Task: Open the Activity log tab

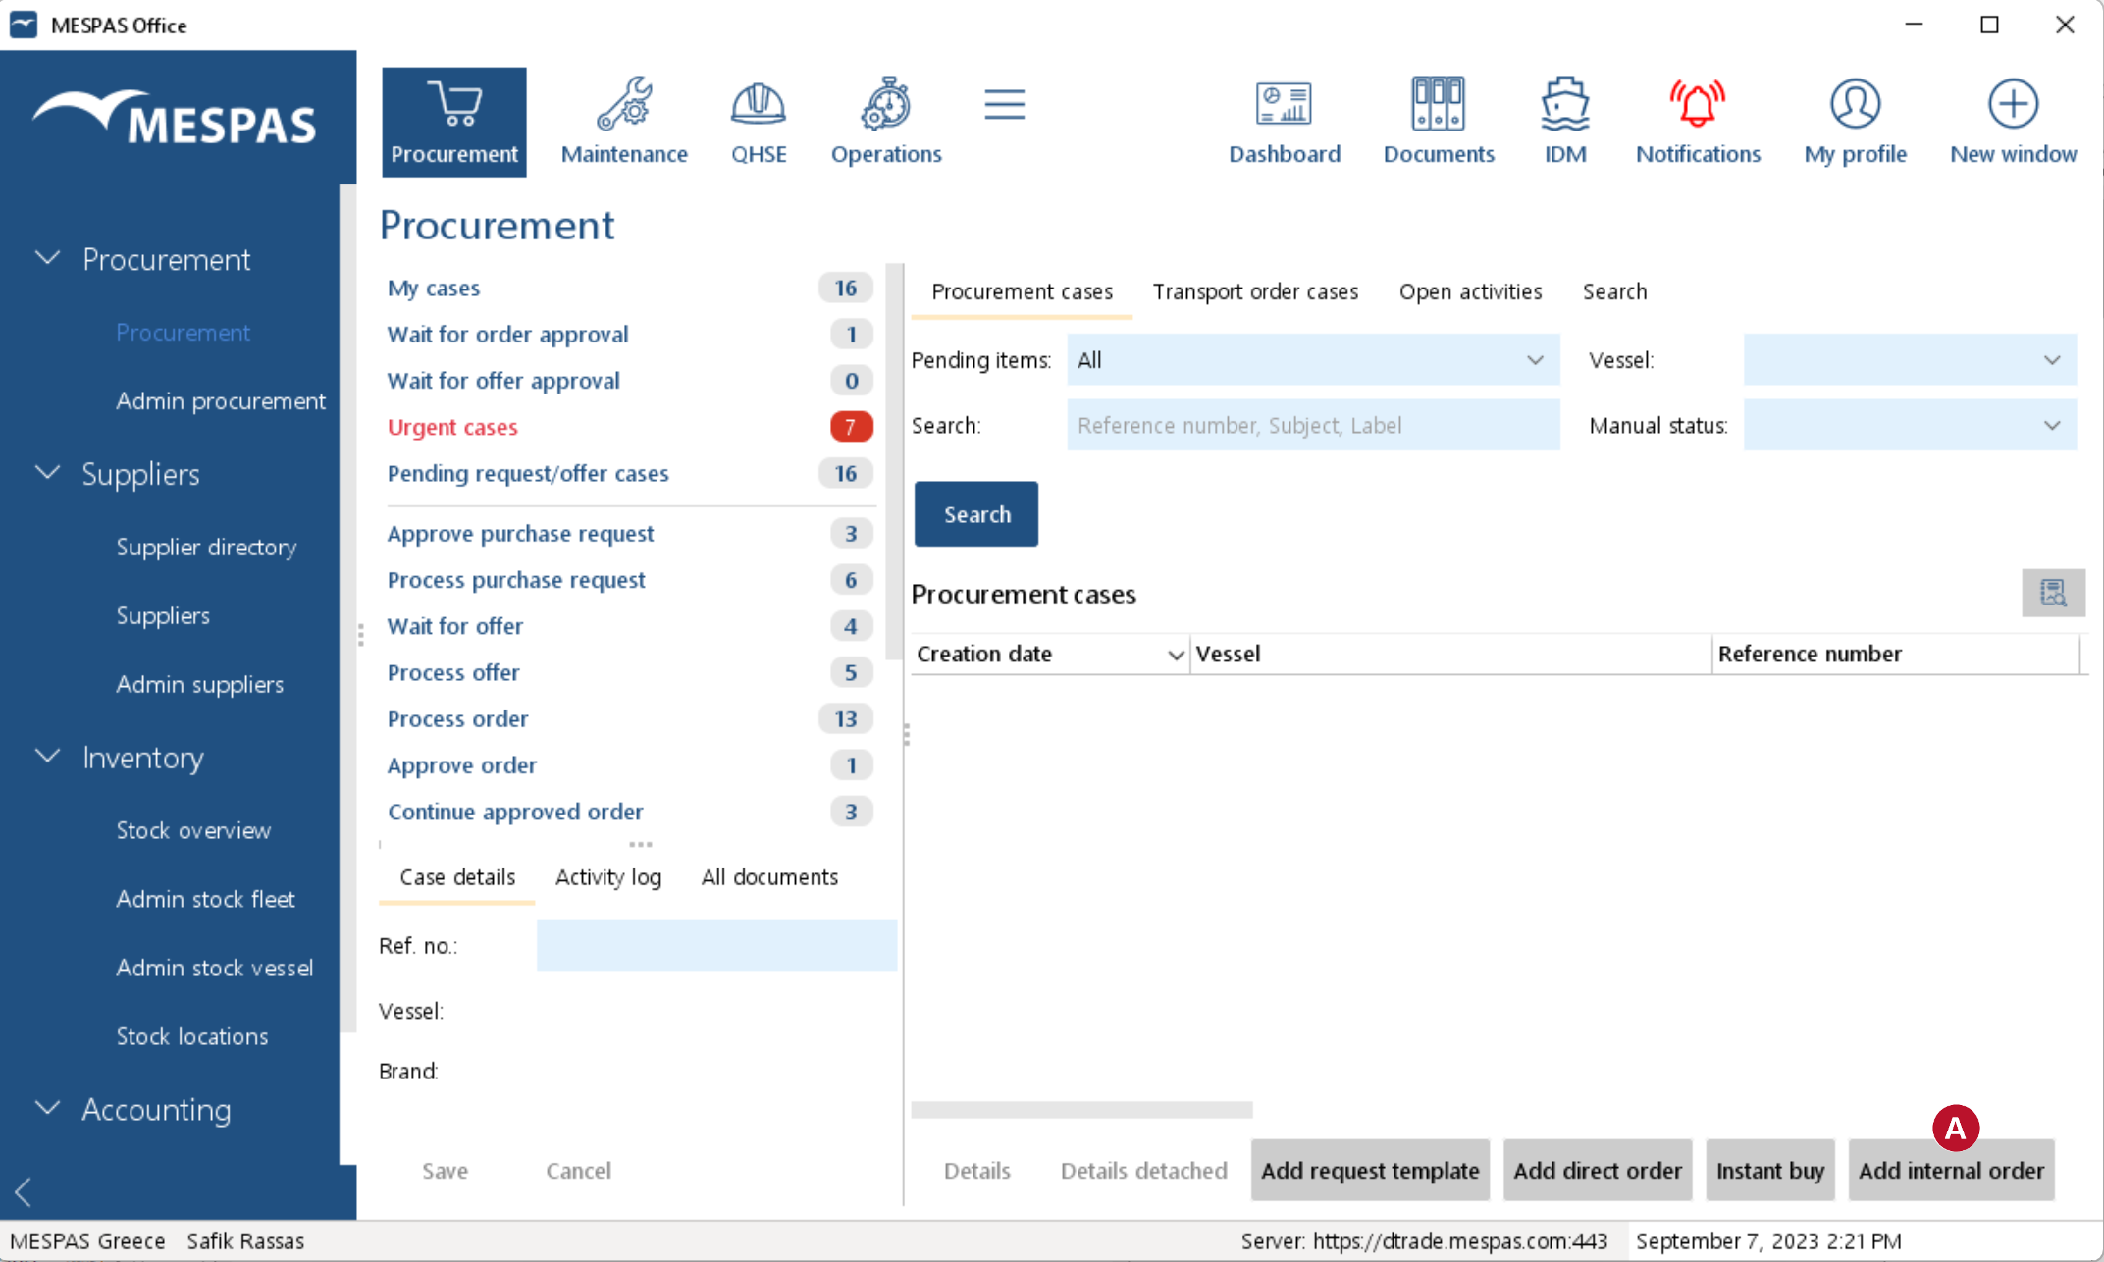Action: [608, 877]
